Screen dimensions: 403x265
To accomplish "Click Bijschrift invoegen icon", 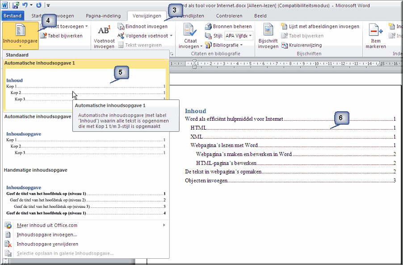I will (268, 30).
